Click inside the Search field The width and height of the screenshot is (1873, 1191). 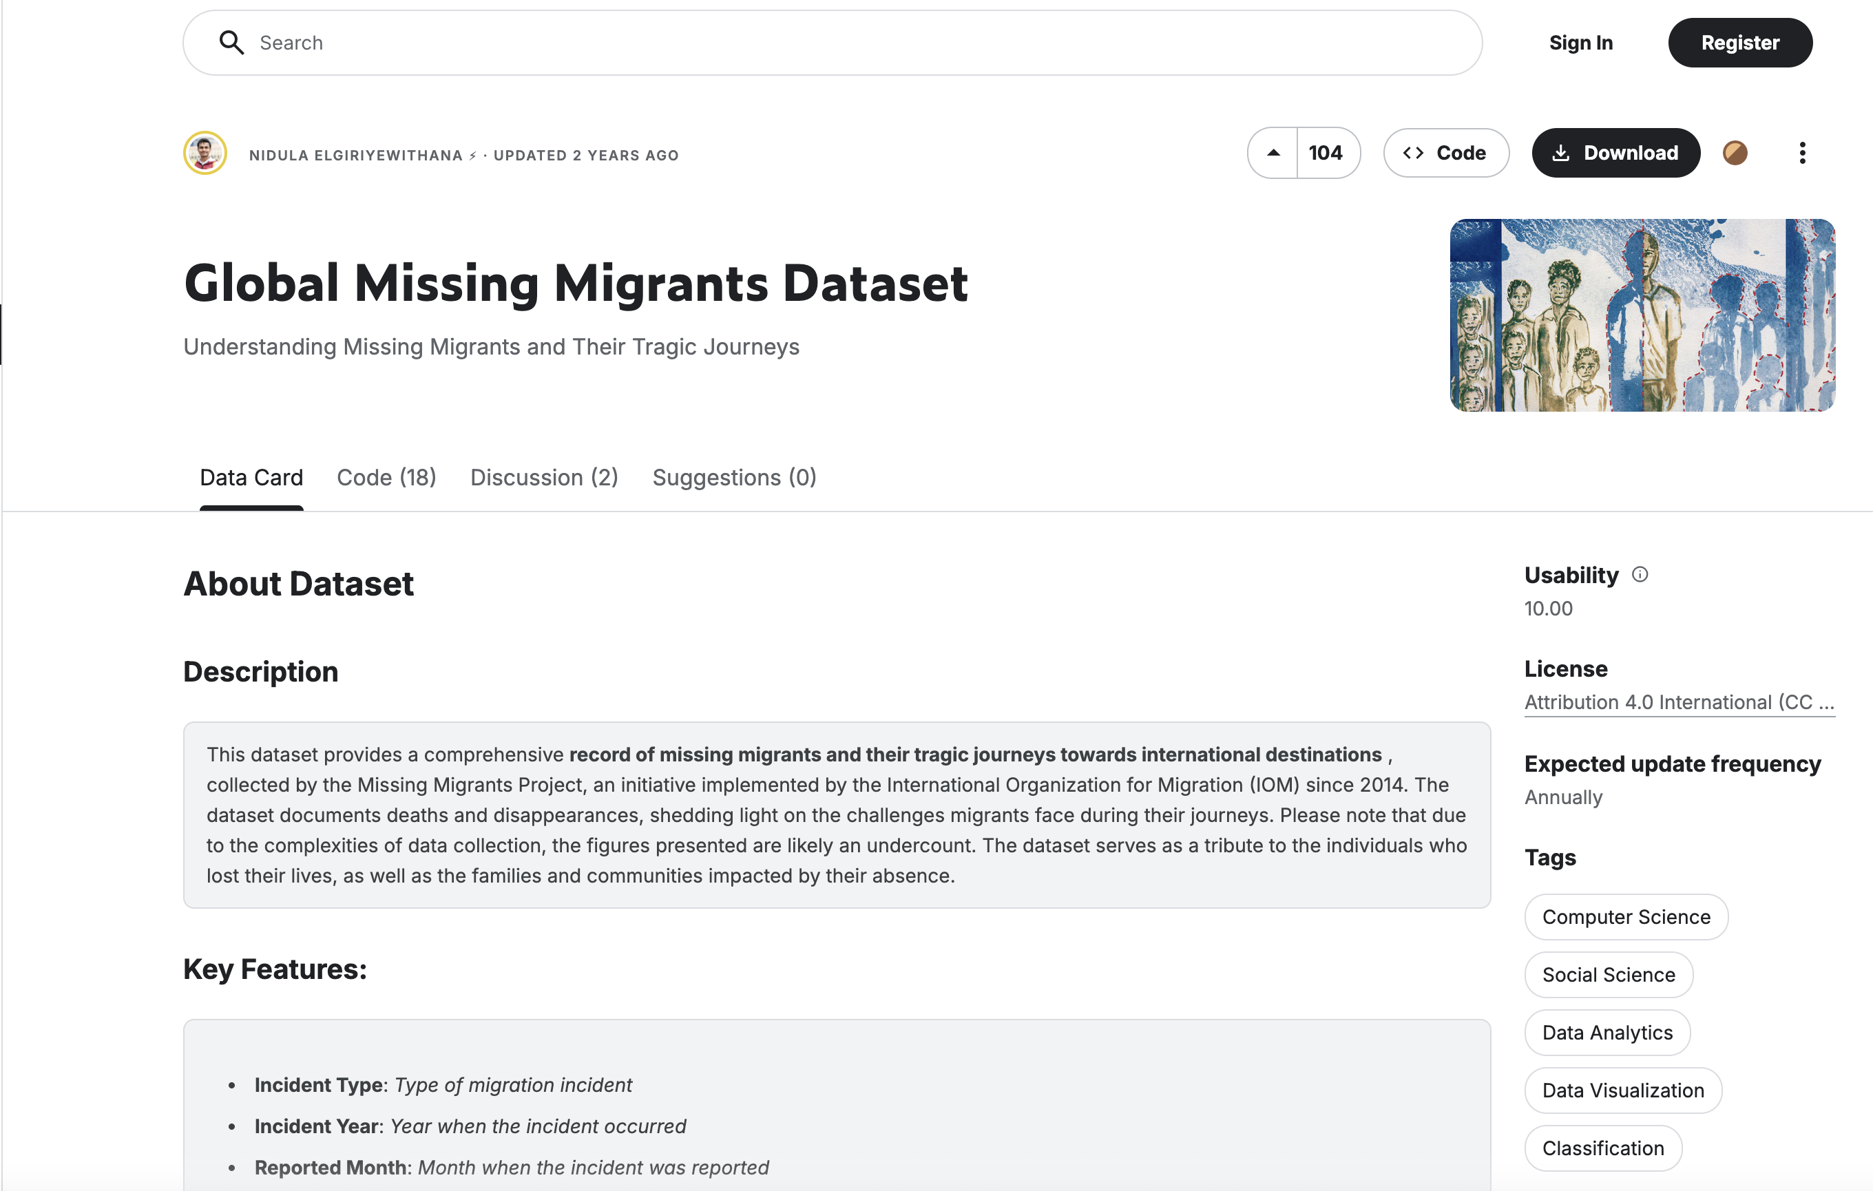click(856, 43)
